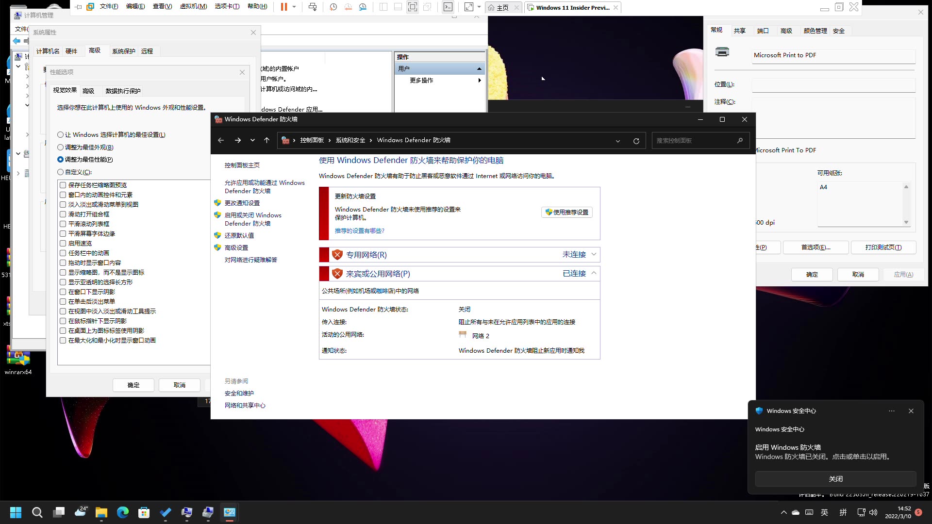Check 保存任务栏缩略图预览 checkbox
The image size is (932, 524).
tap(63, 185)
